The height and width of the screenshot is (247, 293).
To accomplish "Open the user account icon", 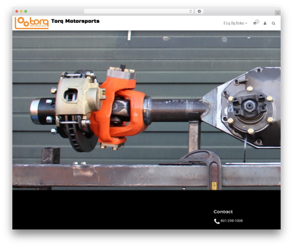I will [265, 23].
